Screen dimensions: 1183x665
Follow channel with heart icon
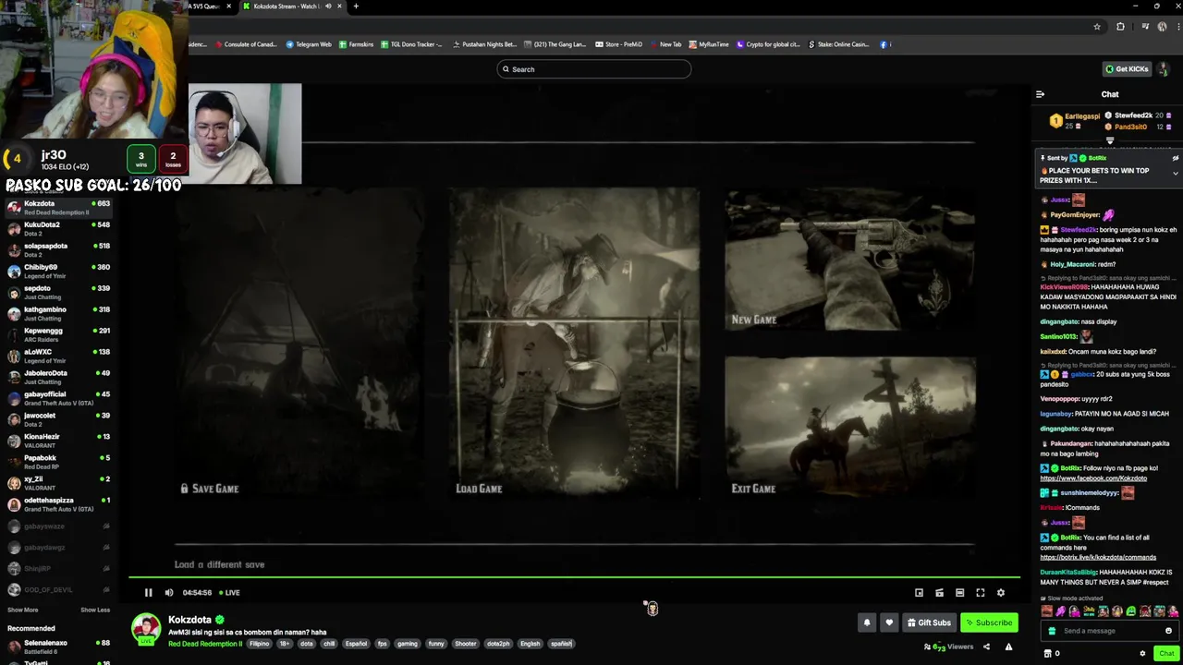889,623
